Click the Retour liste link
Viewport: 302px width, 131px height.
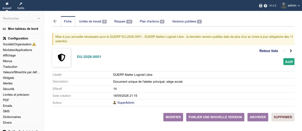pyautogui.click(x=269, y=51)
